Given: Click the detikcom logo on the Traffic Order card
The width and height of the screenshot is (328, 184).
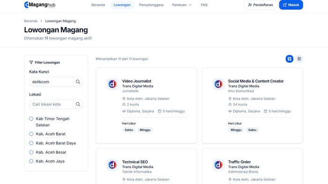Looking at the screenshot, I should coord(218,165).
